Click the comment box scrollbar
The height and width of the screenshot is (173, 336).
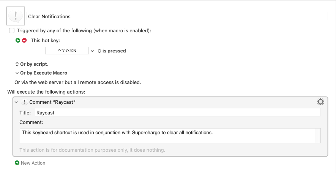click(x=318, y=136)
